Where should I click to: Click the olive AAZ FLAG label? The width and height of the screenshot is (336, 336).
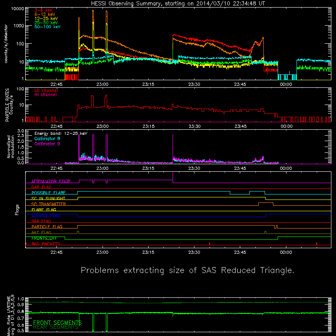tap(41, 232)
